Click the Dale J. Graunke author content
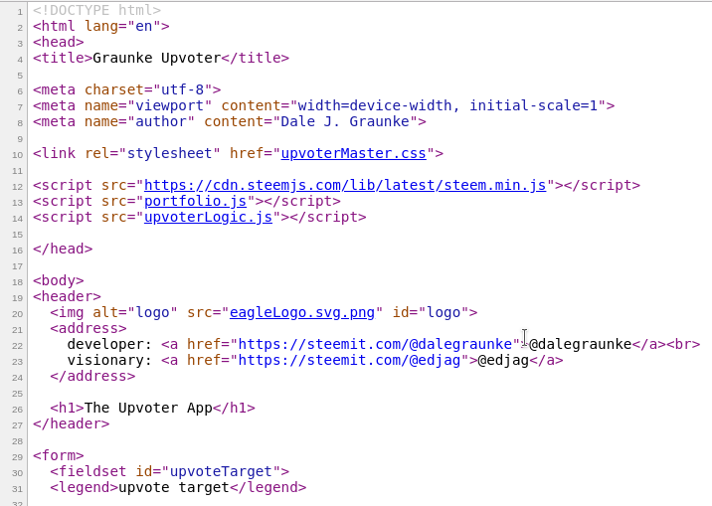 345,121
